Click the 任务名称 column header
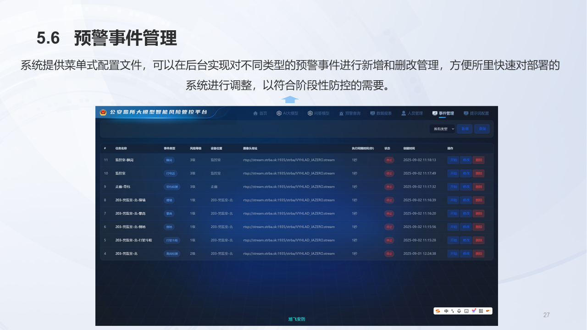The width and height of the screenshot is (587, 330). 121,148
